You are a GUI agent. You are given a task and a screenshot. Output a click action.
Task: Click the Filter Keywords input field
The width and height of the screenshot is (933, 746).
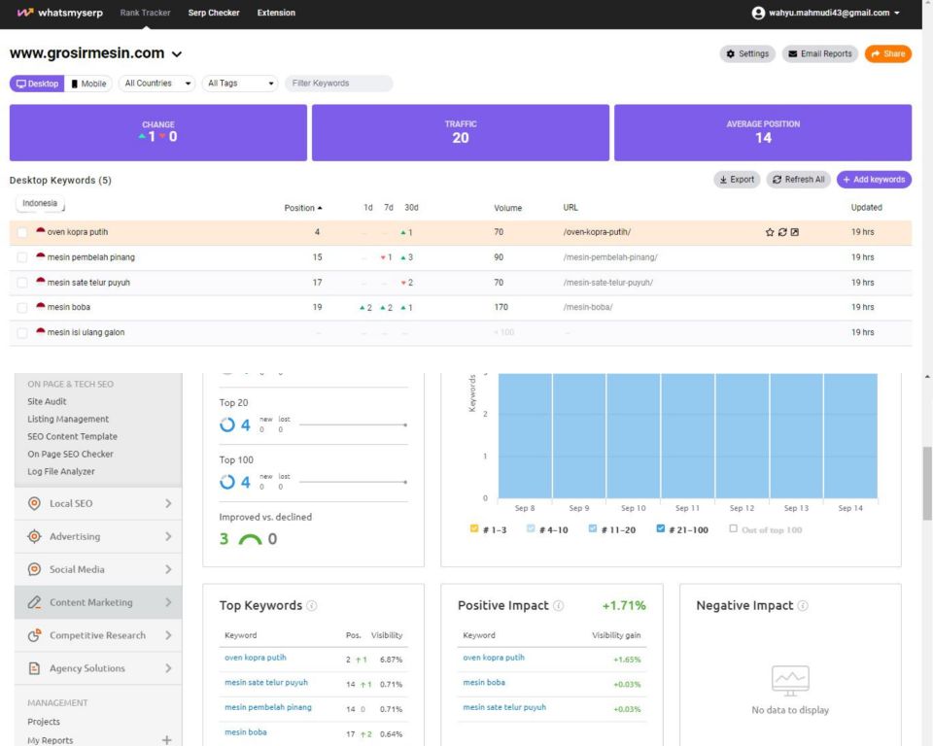(338, 84)
